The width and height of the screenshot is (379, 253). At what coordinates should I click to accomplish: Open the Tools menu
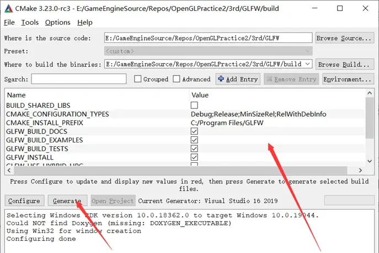pos(30,23)
